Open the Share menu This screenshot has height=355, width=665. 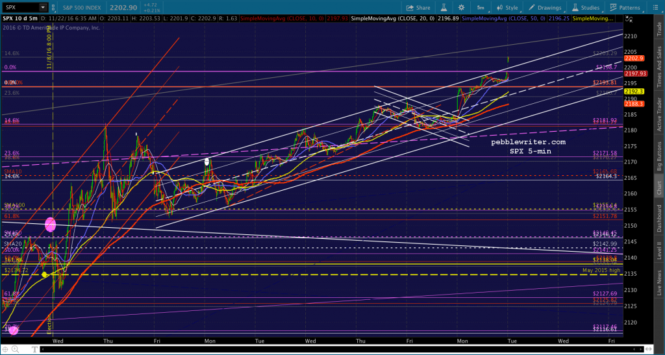tap(418, 8)
